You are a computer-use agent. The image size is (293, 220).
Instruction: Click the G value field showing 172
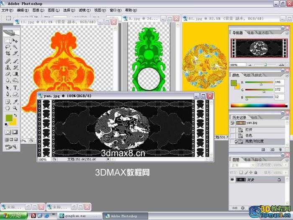click(x=279, y=89)
